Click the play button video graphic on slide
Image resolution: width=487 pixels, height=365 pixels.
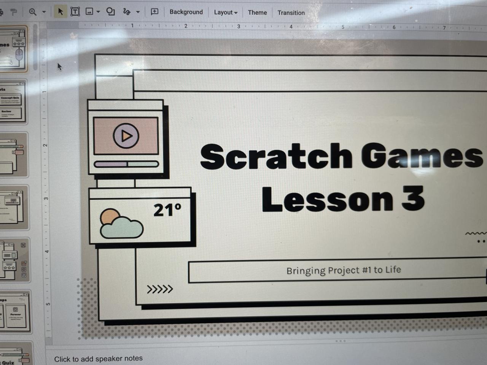point(126,136)
